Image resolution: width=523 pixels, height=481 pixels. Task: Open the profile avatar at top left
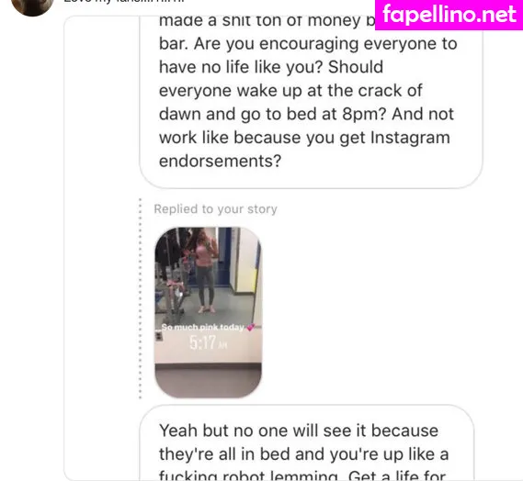[32, 6]
